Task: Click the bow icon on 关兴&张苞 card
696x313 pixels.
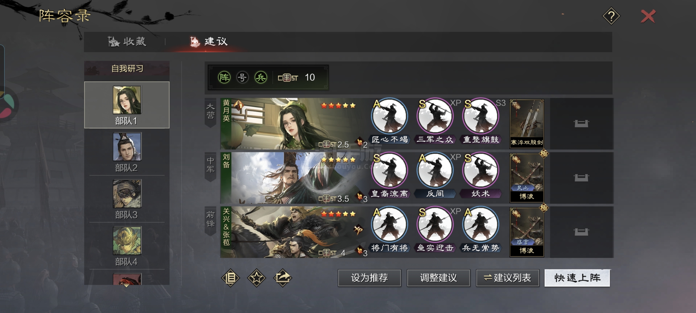Action: click(358, 230)
